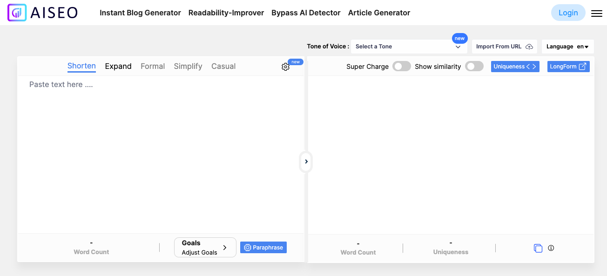Click in the Paste text here field
The height and width of the screenshot is (276, 607).
coord(161,154)
